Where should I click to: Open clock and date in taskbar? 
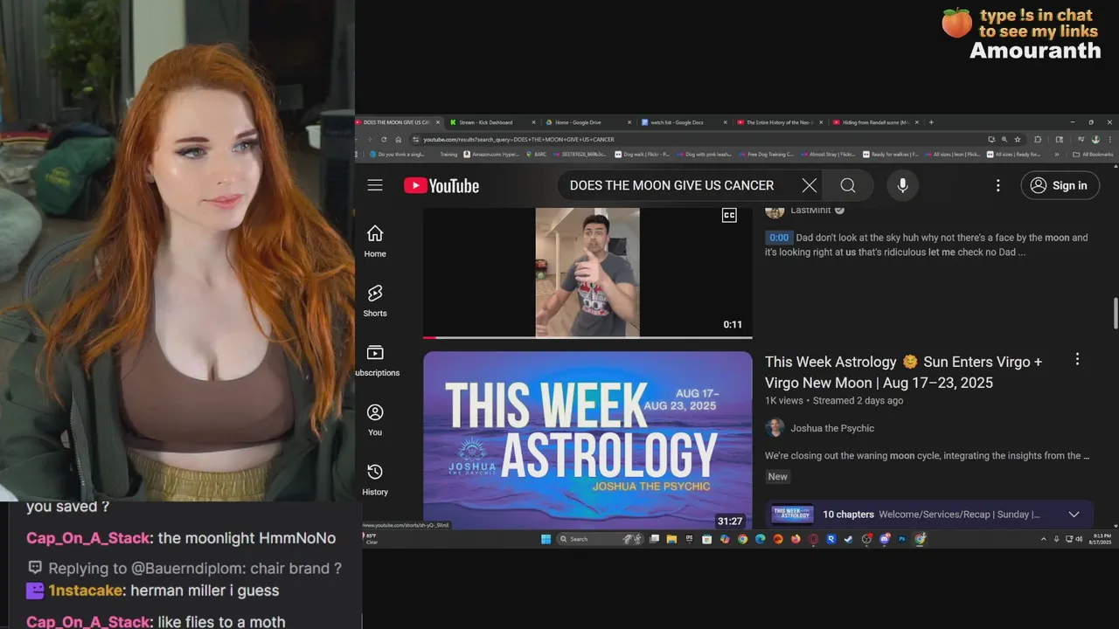(x=1102, y=539)
